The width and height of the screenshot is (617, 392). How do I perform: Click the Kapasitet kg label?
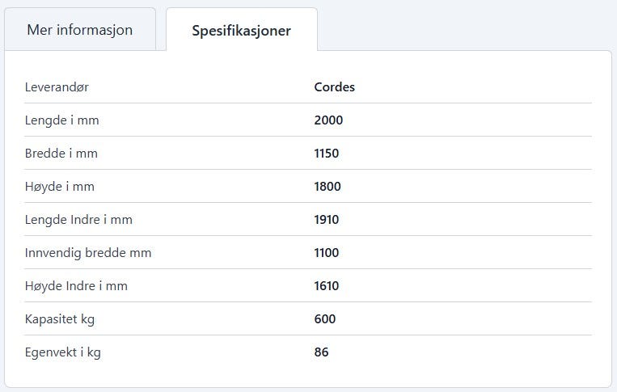[x=60, y=319]
